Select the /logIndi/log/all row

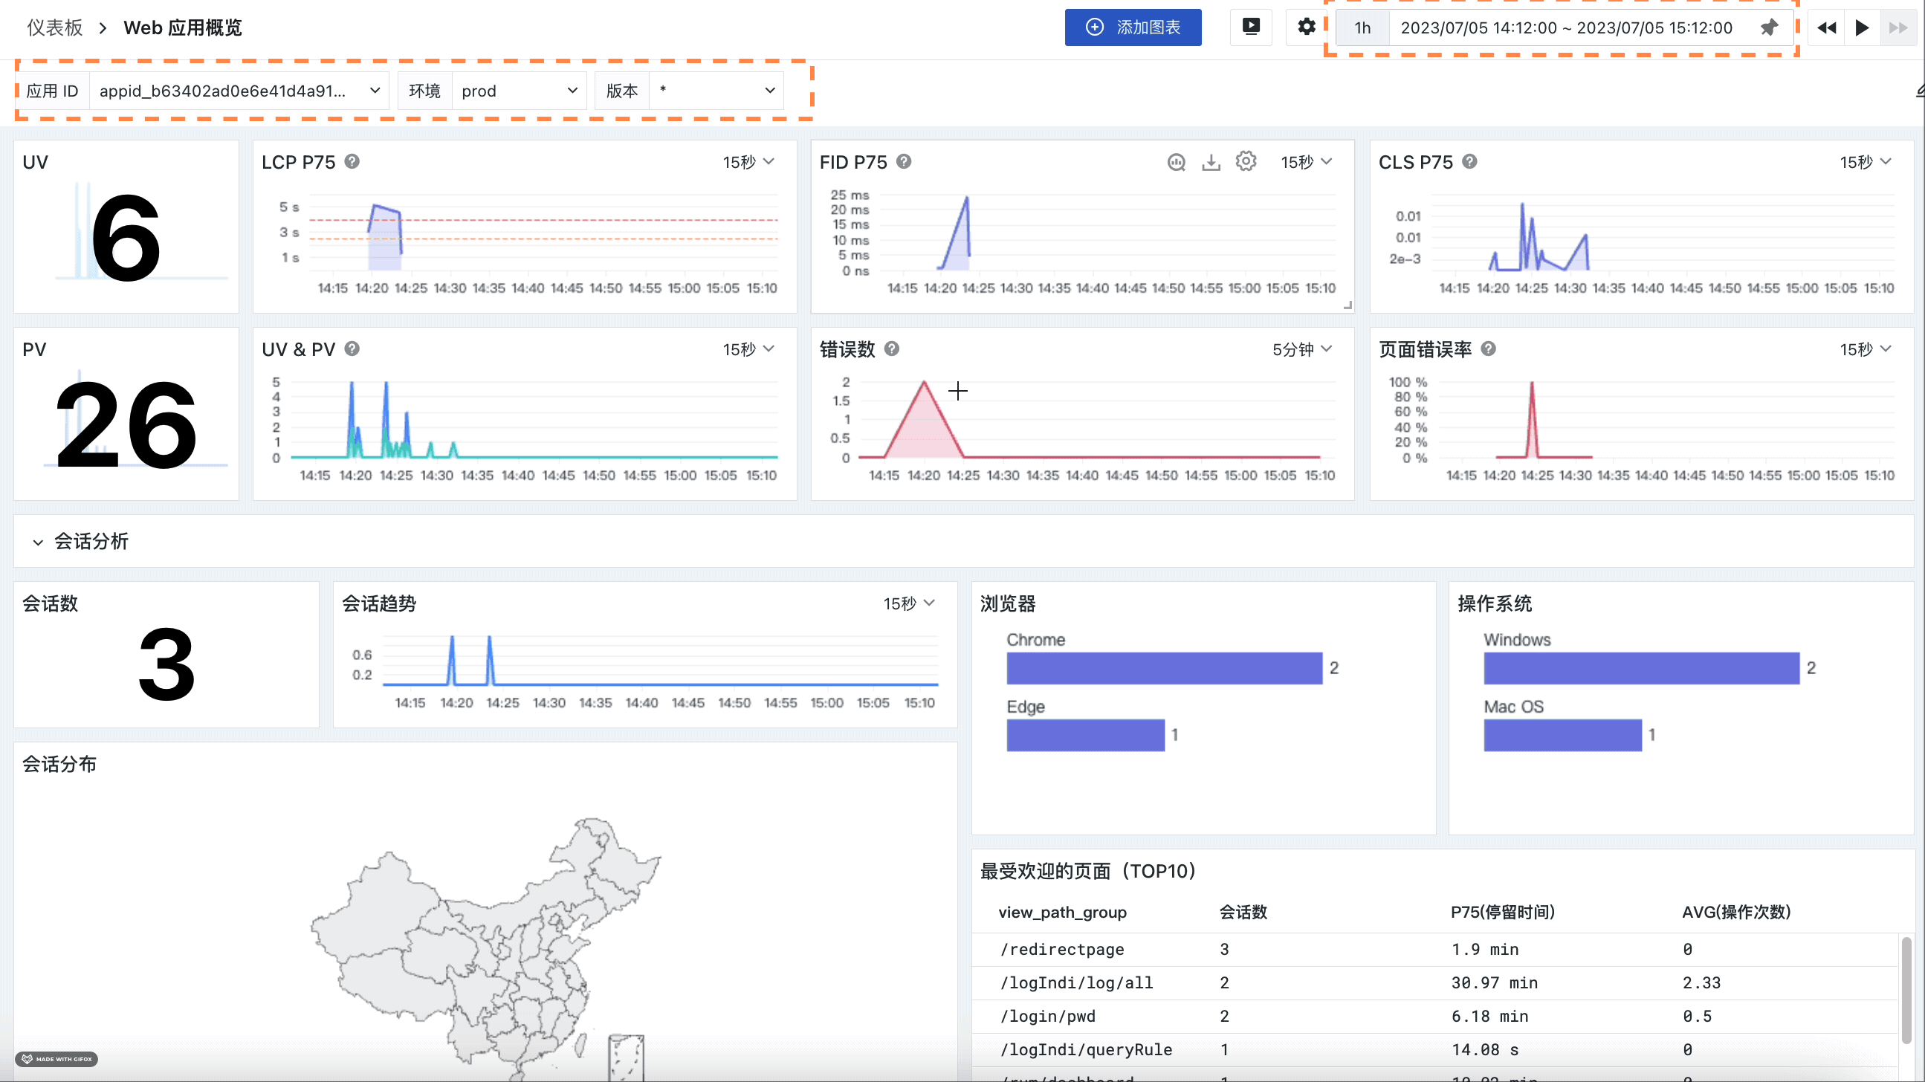[1434, 982]
